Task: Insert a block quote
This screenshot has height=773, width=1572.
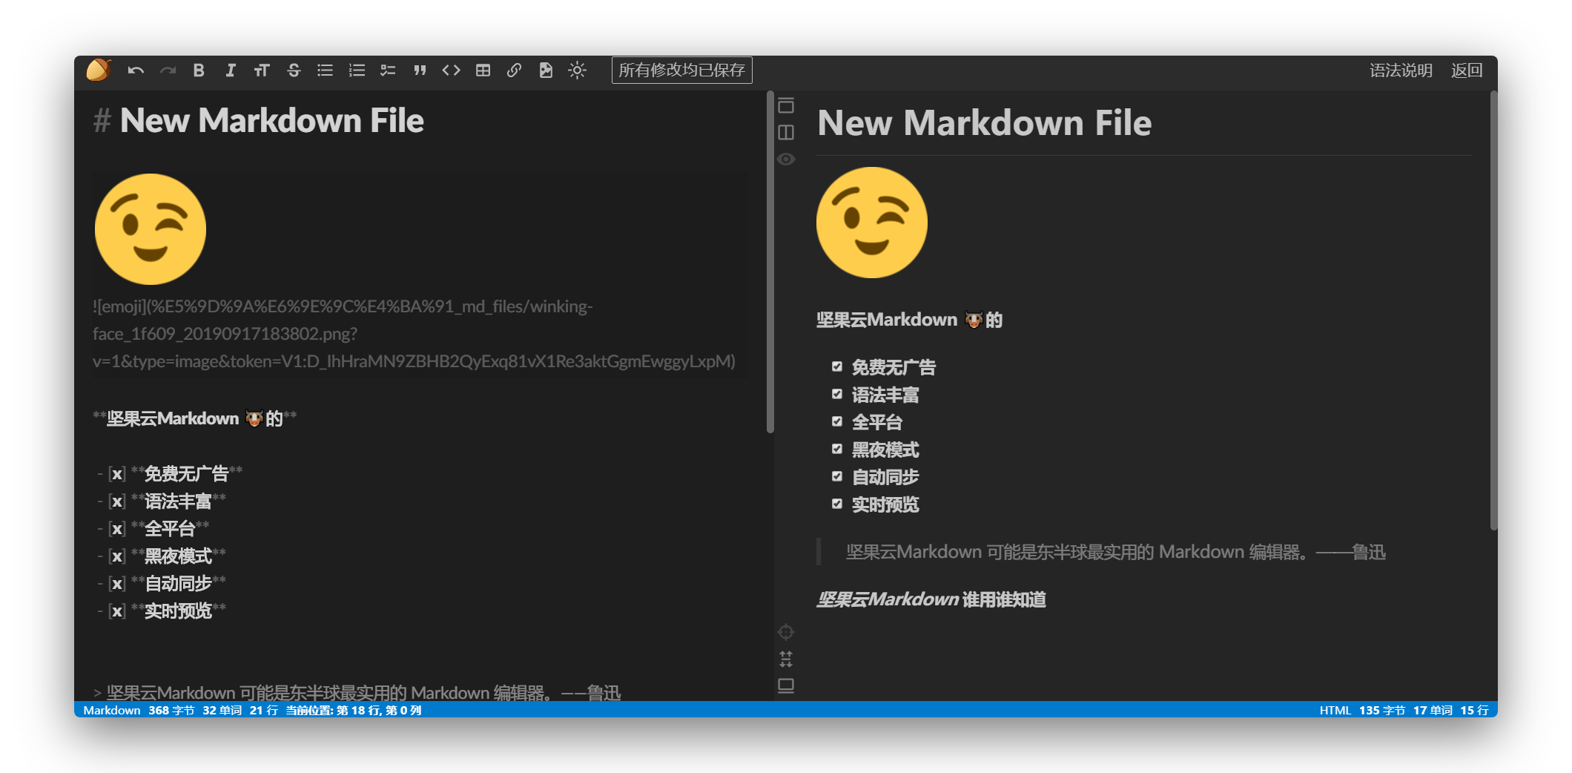Action: pyautogui.click(x=420, y=70)
